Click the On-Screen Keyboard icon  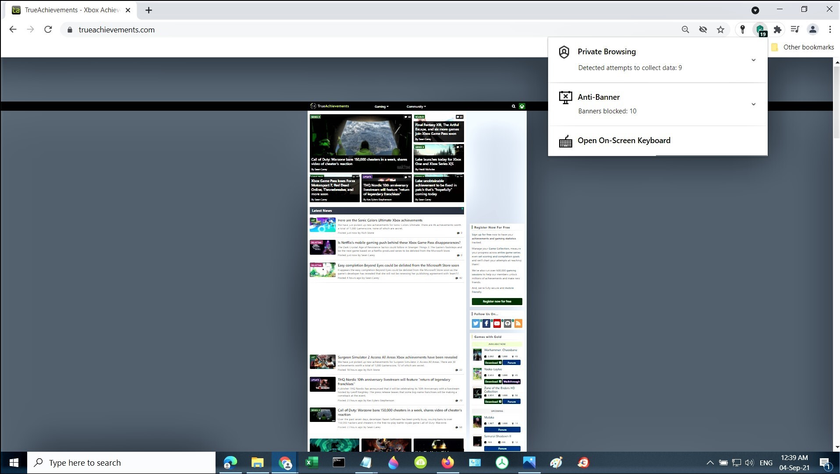565,141
